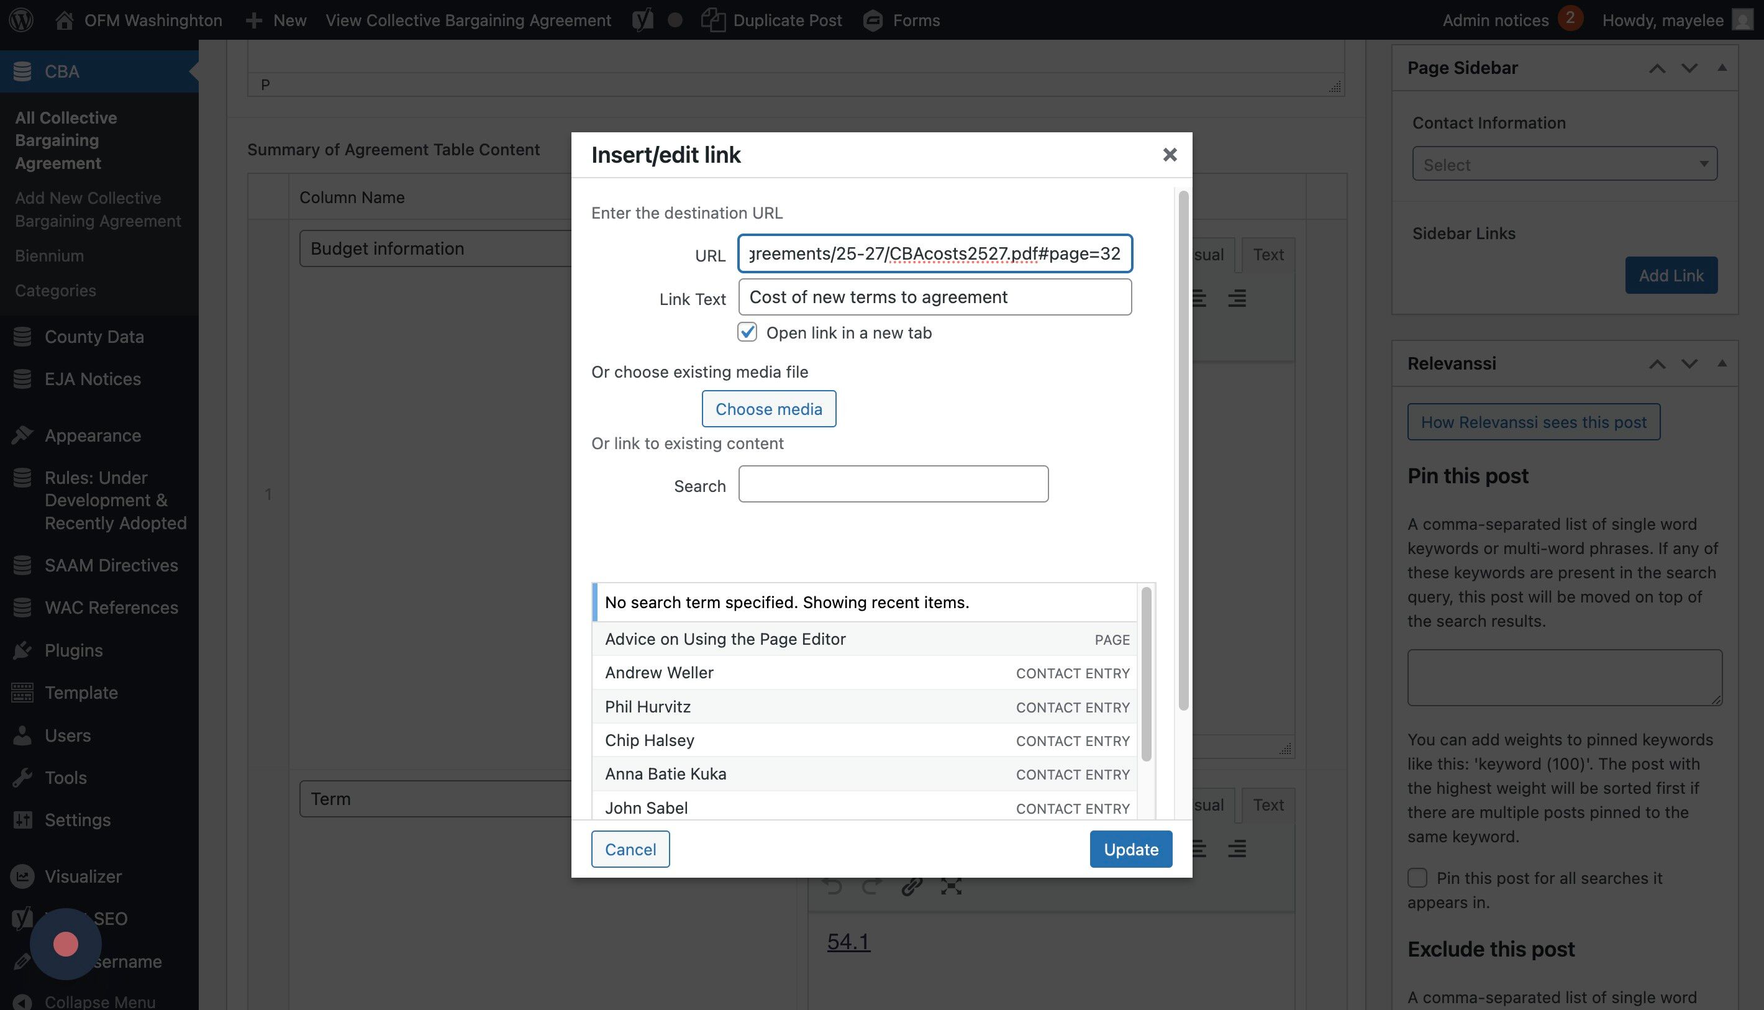Move the Relevanssi panel down

[1689, 363]
